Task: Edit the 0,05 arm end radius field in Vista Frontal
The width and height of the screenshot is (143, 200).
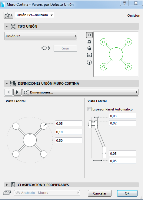Action: [x=69, y=123]
